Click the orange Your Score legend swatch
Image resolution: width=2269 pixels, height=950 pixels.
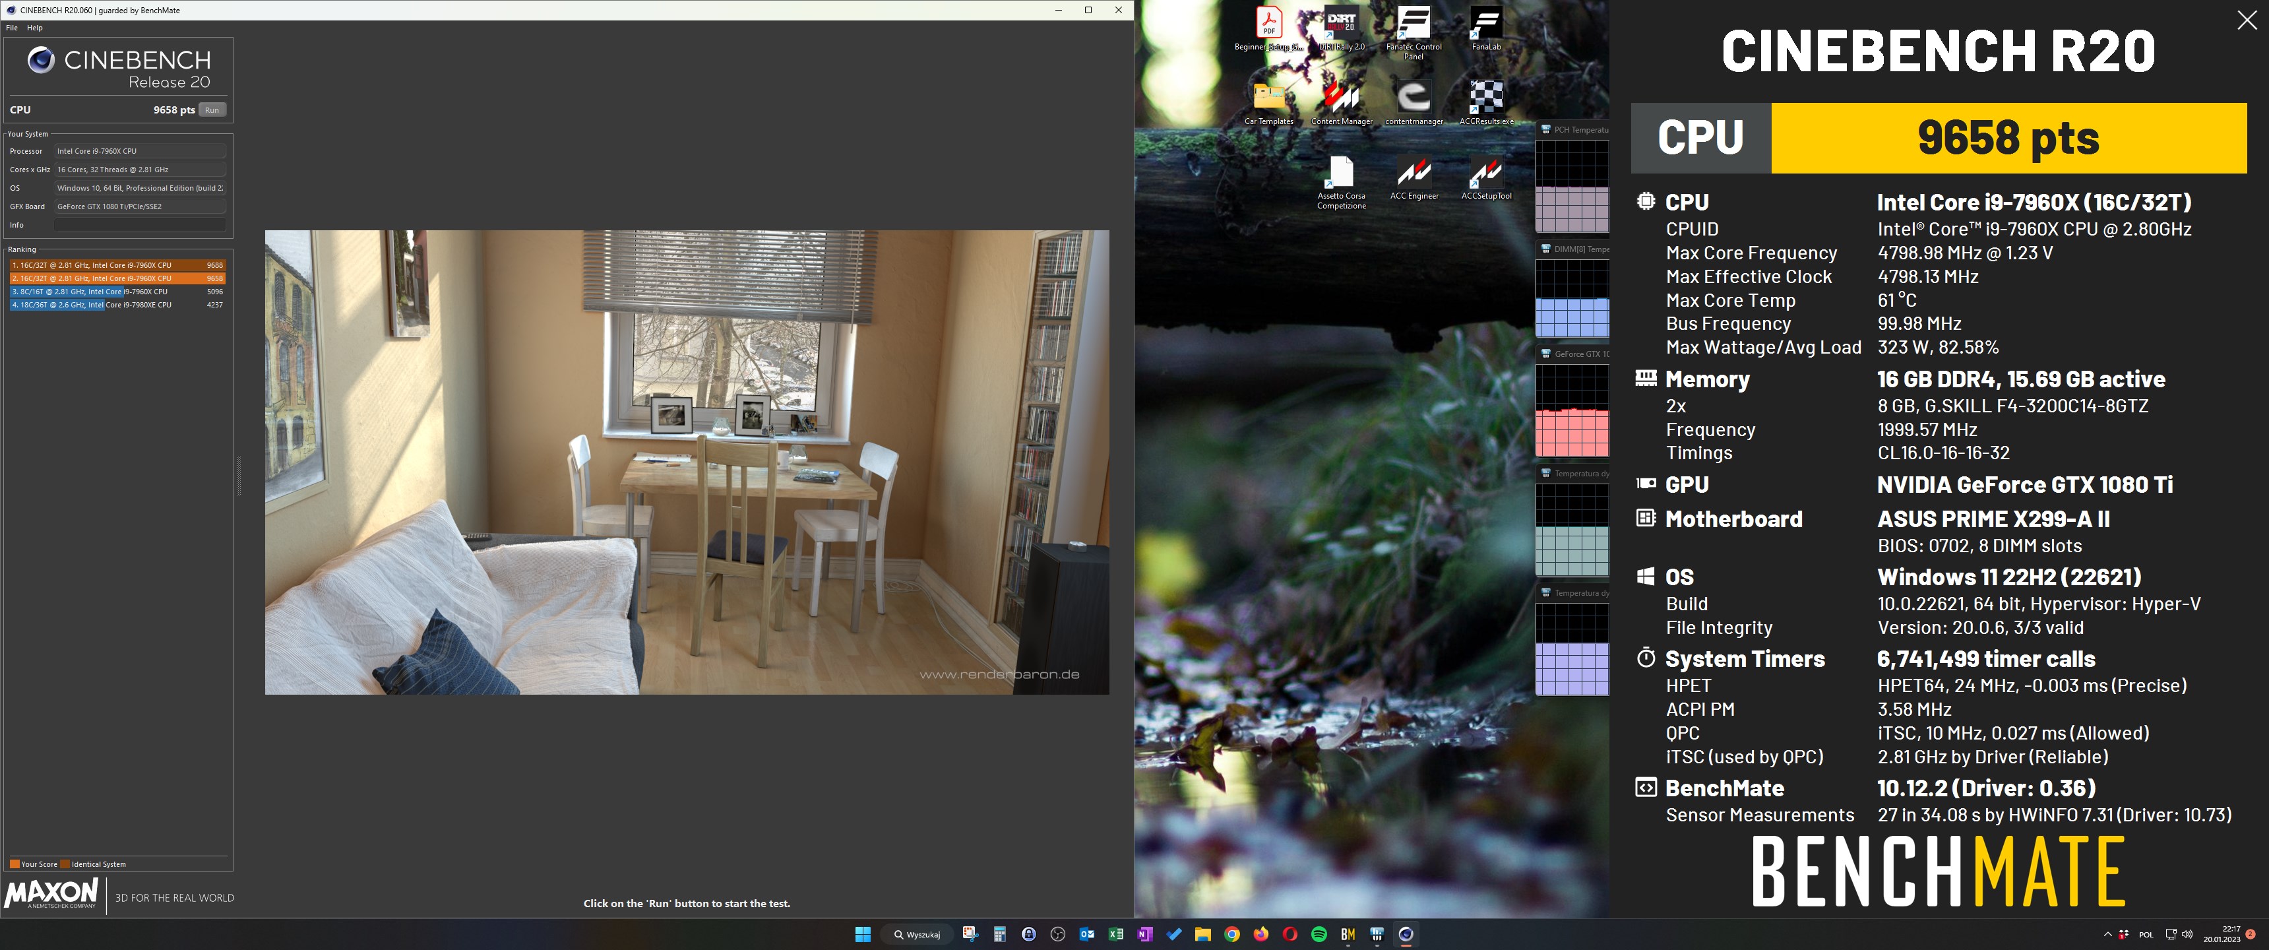14,864
